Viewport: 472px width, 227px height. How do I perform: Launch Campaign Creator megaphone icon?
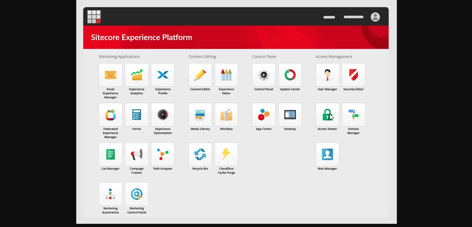(137, 155)
